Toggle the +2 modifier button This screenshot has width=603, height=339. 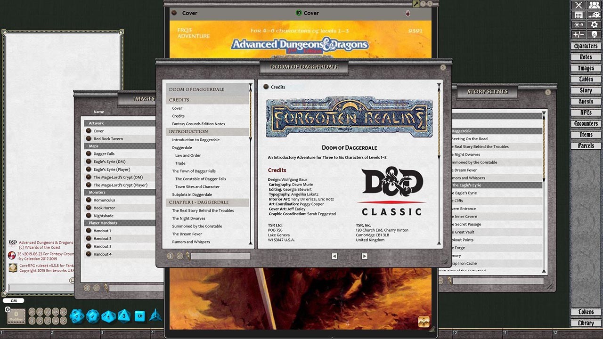pos(40,312)
